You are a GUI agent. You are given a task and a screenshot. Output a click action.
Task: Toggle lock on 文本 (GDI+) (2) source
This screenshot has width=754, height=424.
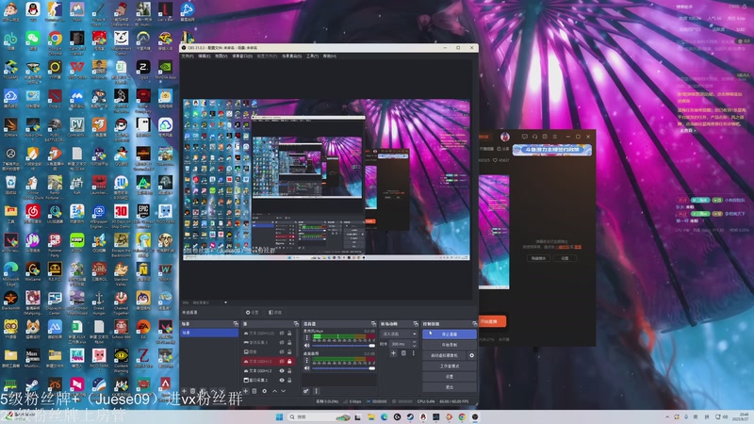click(289, 334)
